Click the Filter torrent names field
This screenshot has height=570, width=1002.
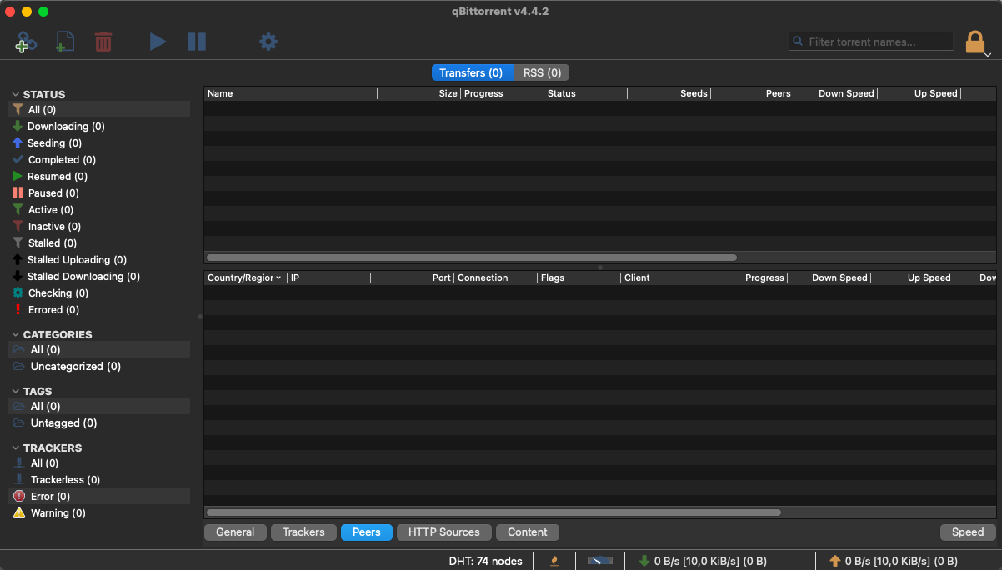pos(871,42)
